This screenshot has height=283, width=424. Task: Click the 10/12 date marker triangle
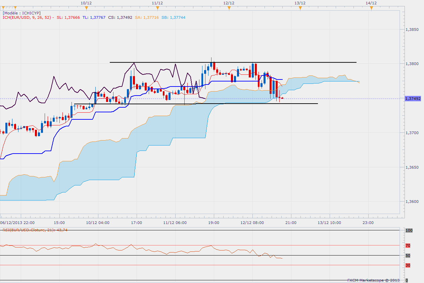pos(86,8)
